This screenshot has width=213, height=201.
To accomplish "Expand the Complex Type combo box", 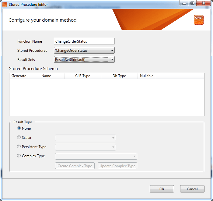I will pyautogui.click(x=96, y=156).
